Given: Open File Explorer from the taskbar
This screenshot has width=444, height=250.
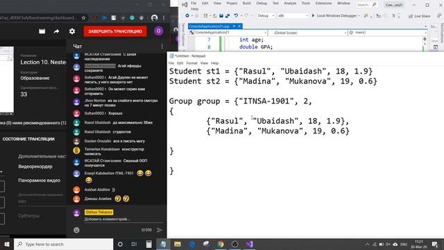Looking at the screenshot, I should pos(178,244).
